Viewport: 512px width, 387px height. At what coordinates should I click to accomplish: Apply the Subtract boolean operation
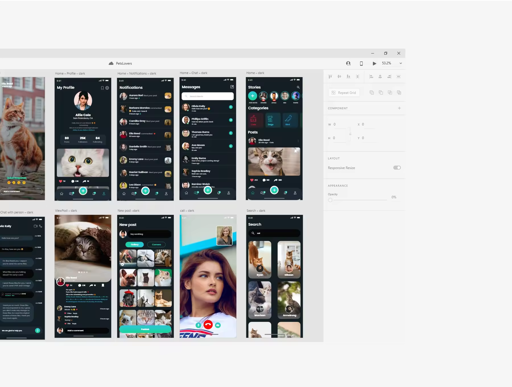pos(381,92)
